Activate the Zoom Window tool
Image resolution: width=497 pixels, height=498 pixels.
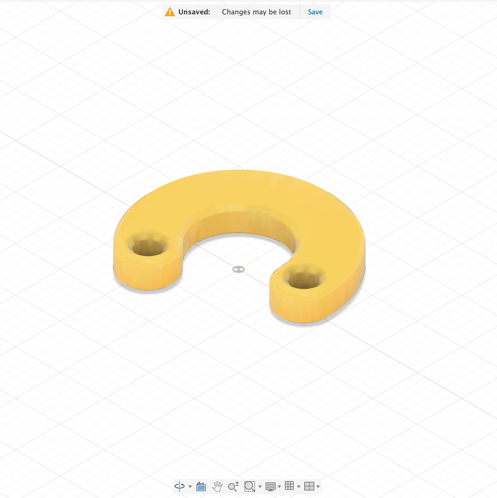(x=249, y=486)
